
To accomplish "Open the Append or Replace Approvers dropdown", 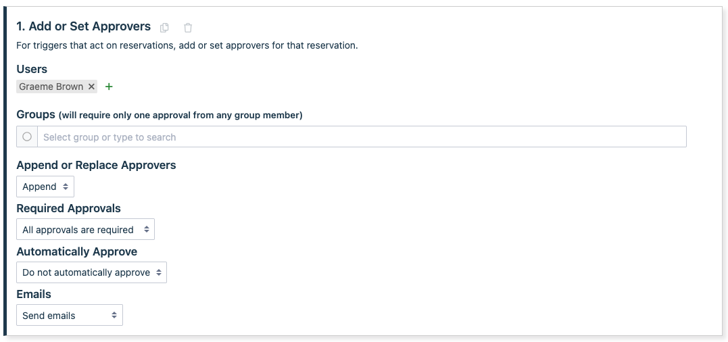I will (x=45, y=187).
